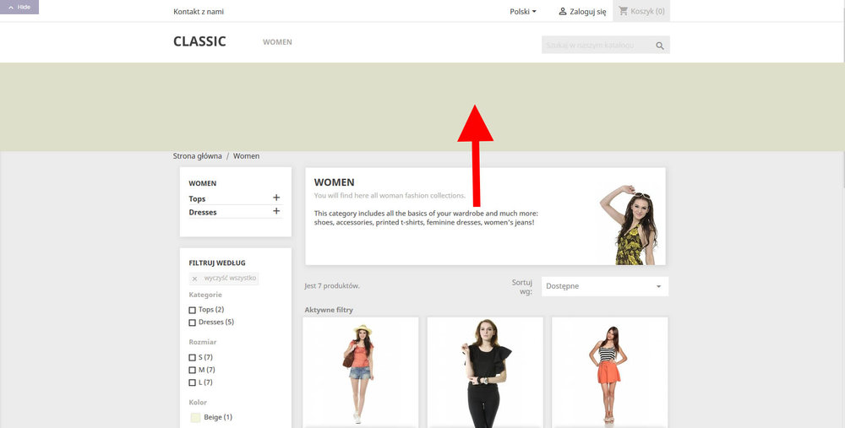Image resolution: width=845 pixels, height=428 pixels.
Task: Click the Rozmiar filter heading
Action: [x=203, y=343]
